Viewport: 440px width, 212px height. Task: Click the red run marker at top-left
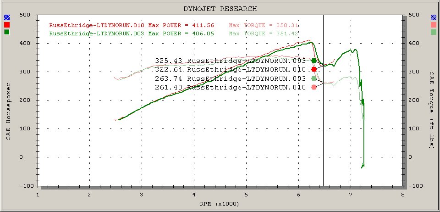(6, 25)
